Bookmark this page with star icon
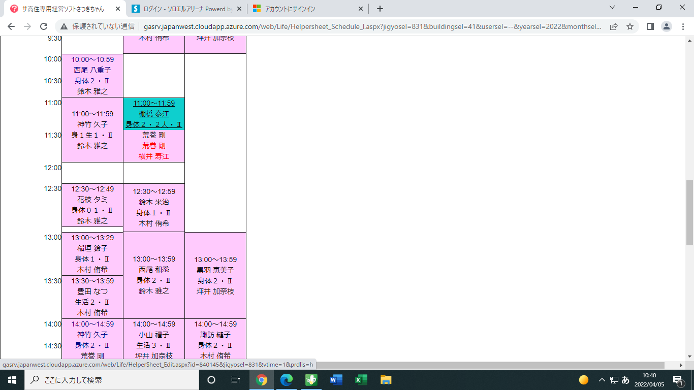Image resolution: width=694 pixels, height=390 pixels. 630,26
